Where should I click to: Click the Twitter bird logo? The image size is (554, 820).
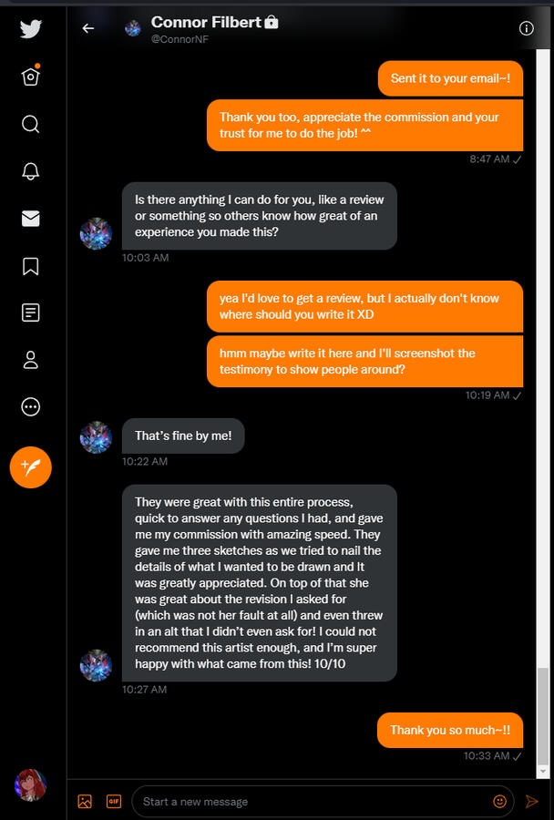[30, 28]
